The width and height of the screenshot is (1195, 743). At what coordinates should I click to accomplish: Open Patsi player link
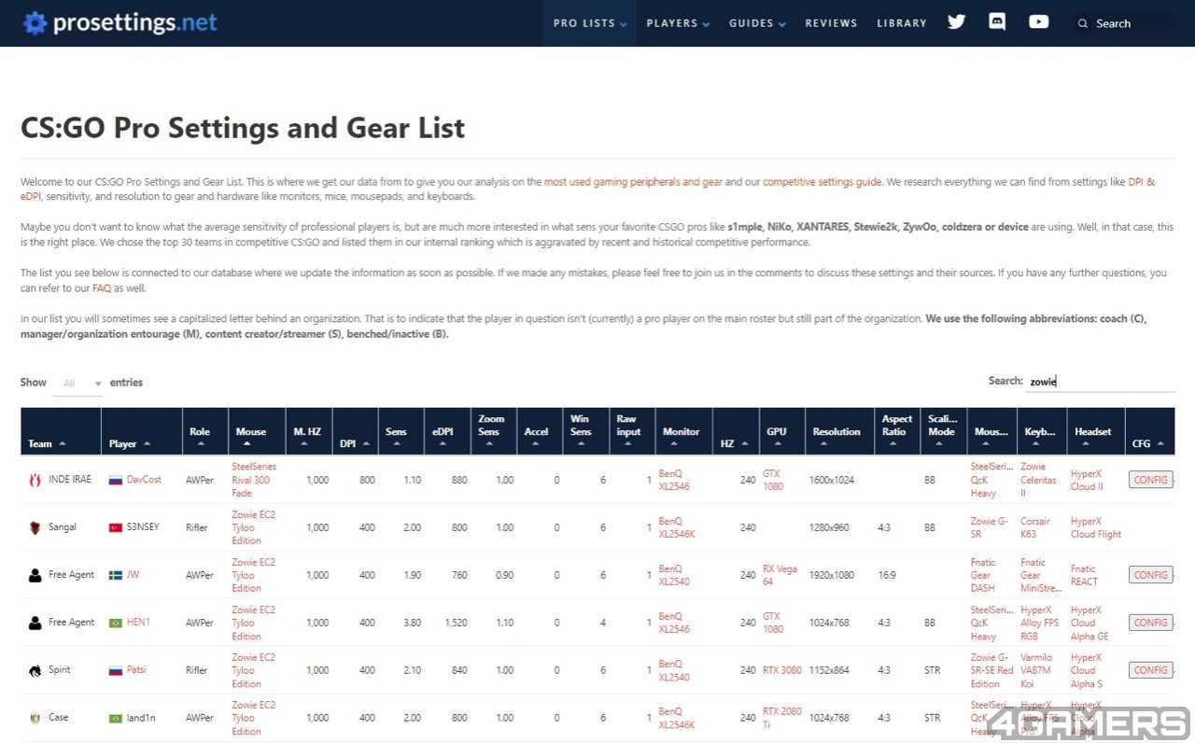[x=136, y=670]
